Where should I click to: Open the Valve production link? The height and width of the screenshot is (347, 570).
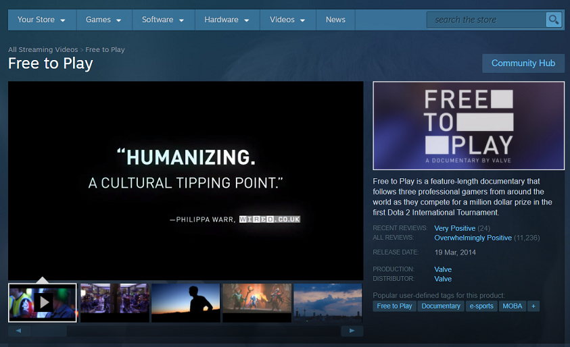[x=443, y=269]
